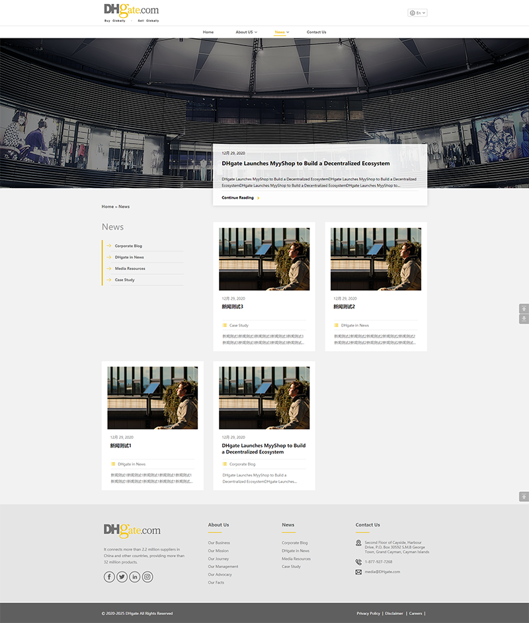Open the Twitter icon in the footer
The width and height of the screenshot is (529, 623).
(x=122, y=577)
